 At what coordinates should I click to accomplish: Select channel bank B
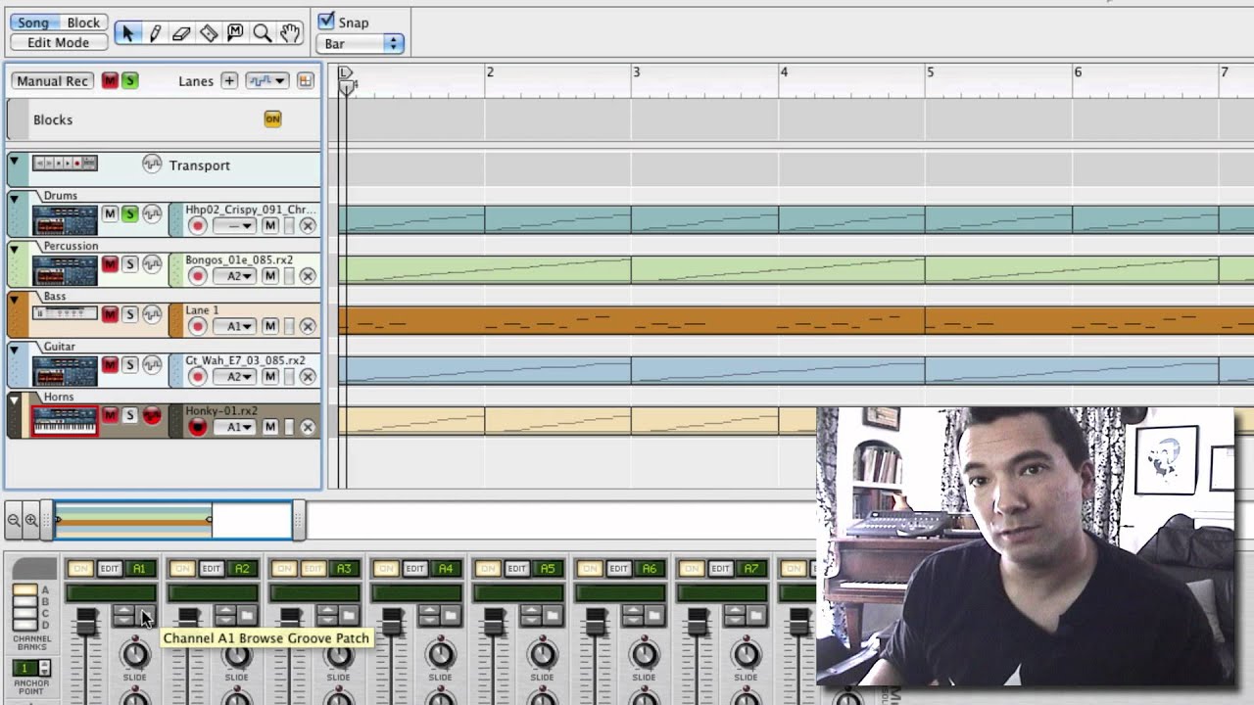(x=24, y=601)
